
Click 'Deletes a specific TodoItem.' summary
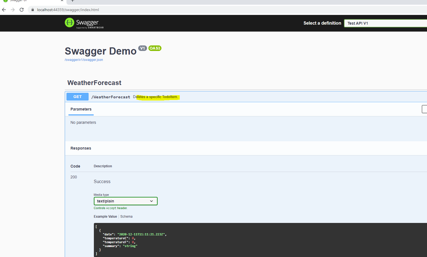pos(155,97)
